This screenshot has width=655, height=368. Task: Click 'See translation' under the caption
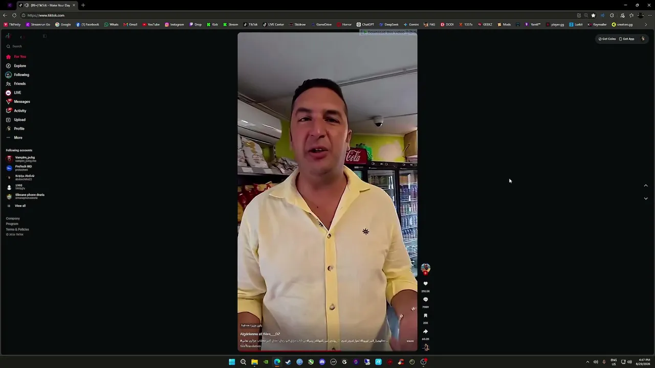pyautogui.click(x=251, y=346)
